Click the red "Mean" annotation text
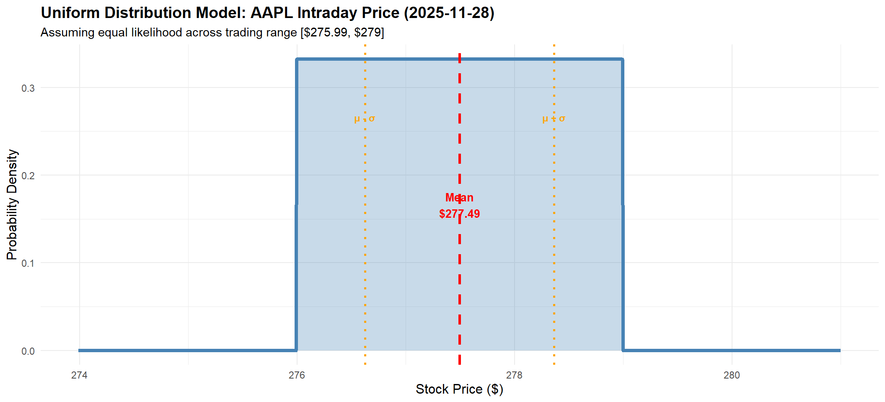 pyautogui.click(x=459, y=198)
